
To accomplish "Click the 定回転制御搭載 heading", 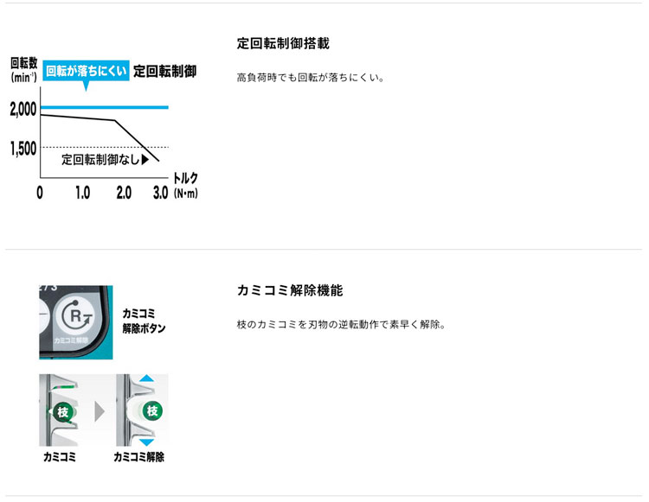I will [283, 43].
